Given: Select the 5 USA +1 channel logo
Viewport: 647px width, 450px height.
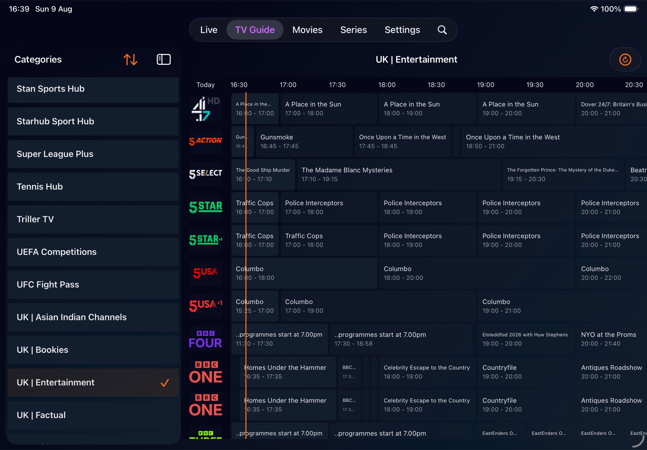Looking at the screenshot, I should [206, 305].
